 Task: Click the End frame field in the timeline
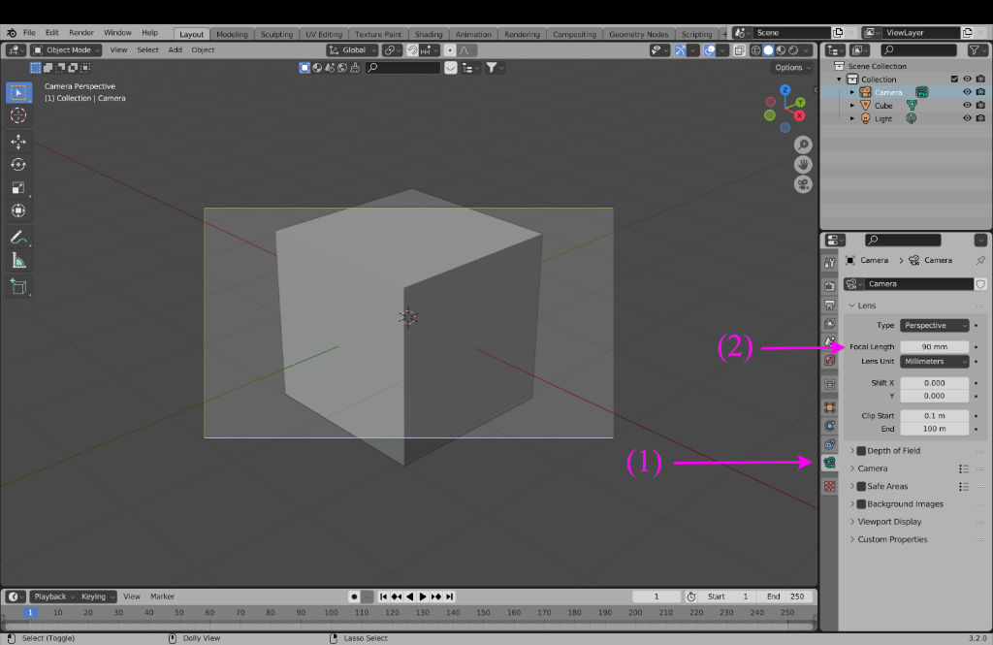785,597
